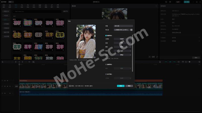Open the resolution dropdown showing 1080P
The height and width of the screenshot is (113, 202).
point(122,39)
